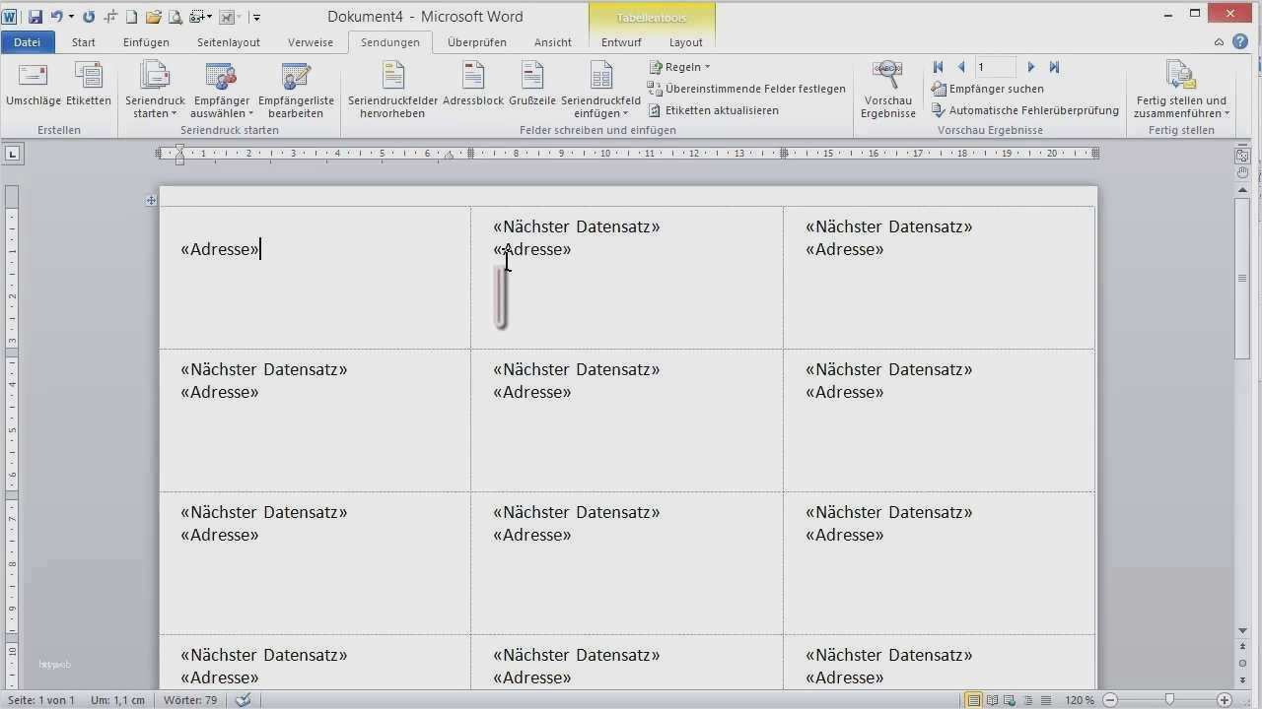Go to last record arrow

click(x=1054, y=67)
